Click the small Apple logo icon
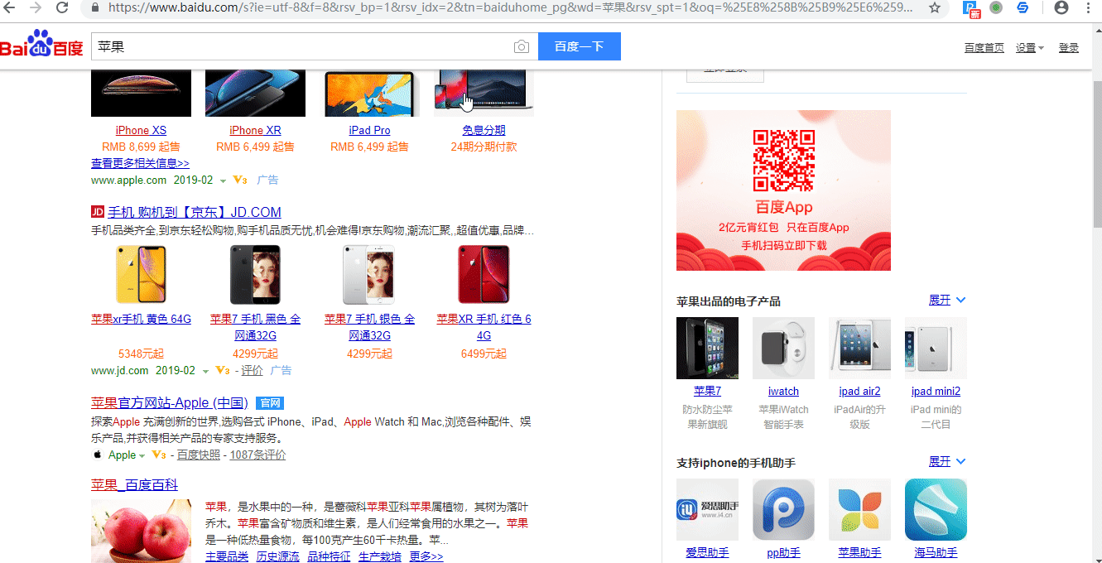 click(97, 455)
